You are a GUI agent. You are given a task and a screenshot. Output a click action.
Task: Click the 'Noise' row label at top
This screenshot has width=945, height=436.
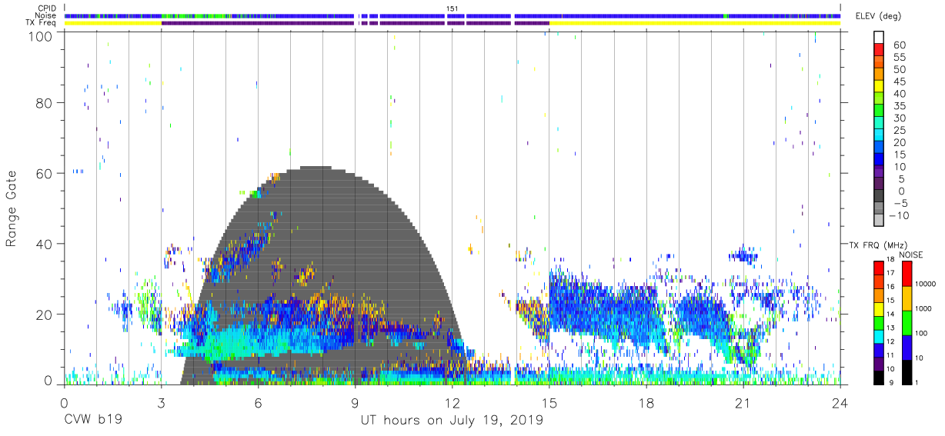coord(47,15)
